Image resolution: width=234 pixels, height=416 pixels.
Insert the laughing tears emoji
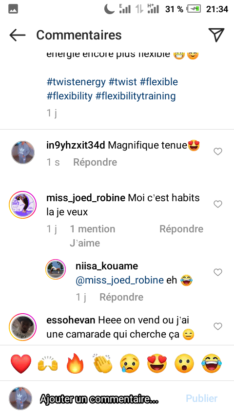211,364
